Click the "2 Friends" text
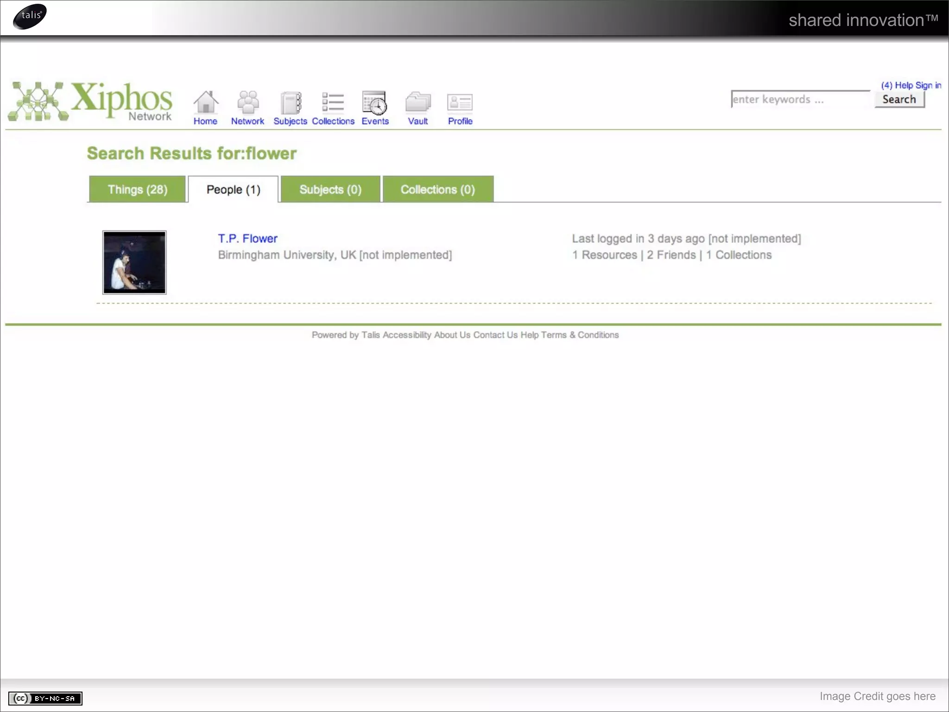 [671, 255]
